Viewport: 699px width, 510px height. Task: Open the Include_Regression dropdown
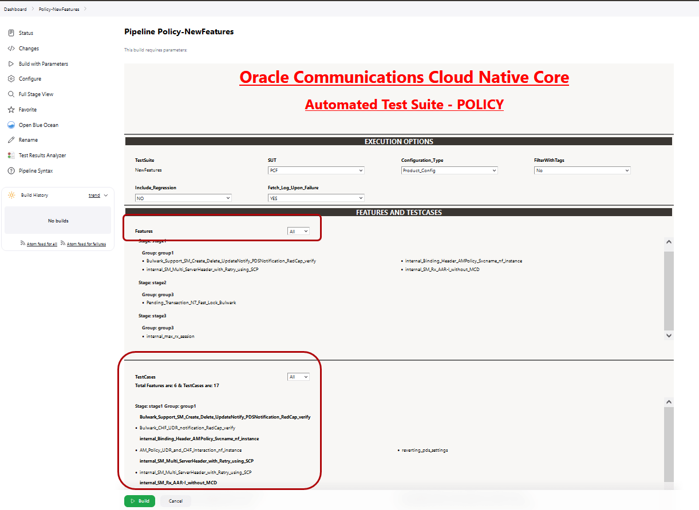coord(183,198)
